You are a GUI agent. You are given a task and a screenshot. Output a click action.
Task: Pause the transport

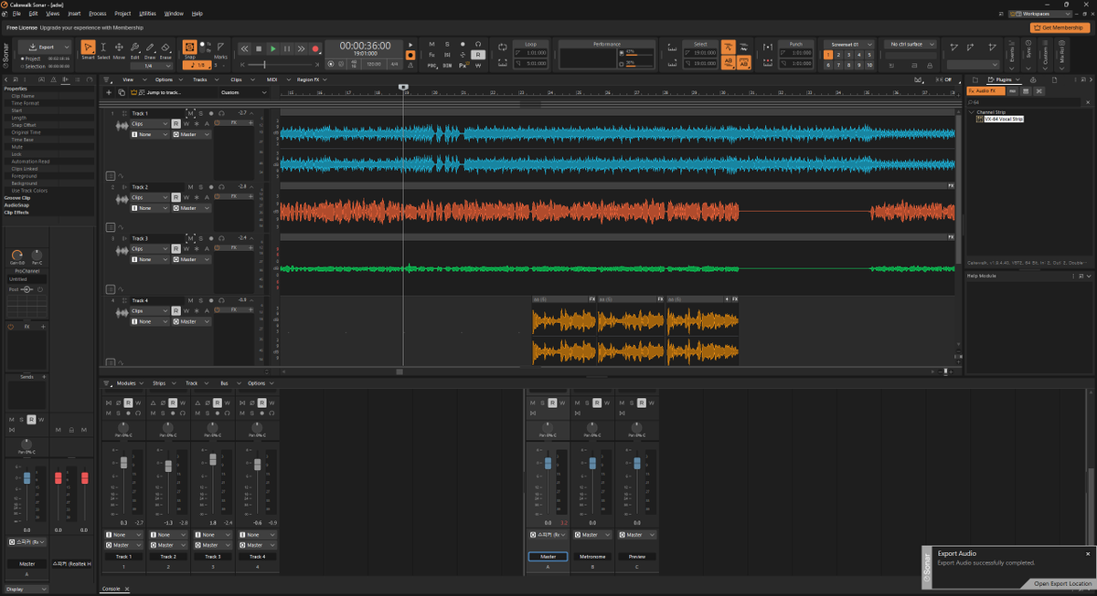click(287, 48)
